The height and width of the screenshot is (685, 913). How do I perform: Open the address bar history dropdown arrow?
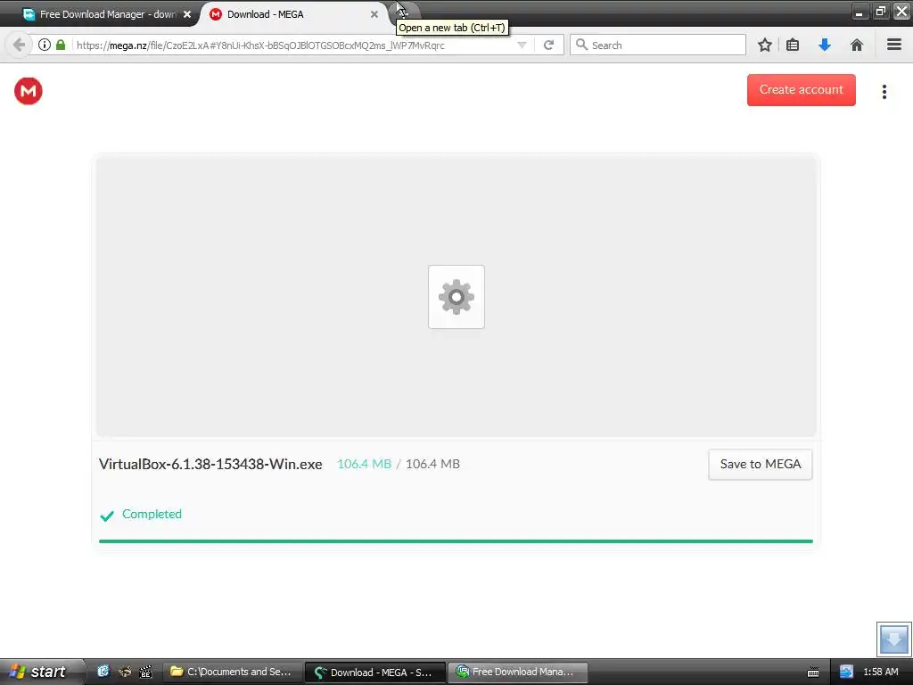(522, 45)
